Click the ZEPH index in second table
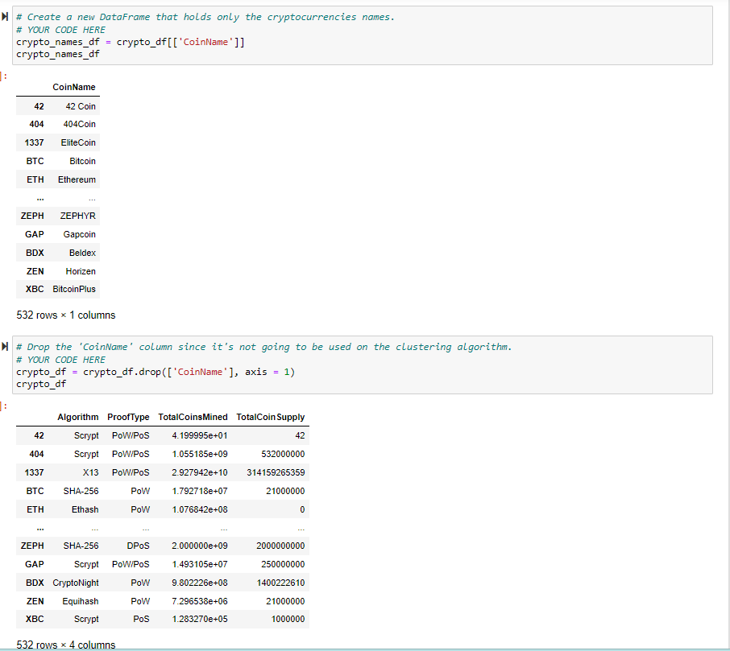Image resolution: width=730 pixels, height=651 pixels. click(32, 546)
